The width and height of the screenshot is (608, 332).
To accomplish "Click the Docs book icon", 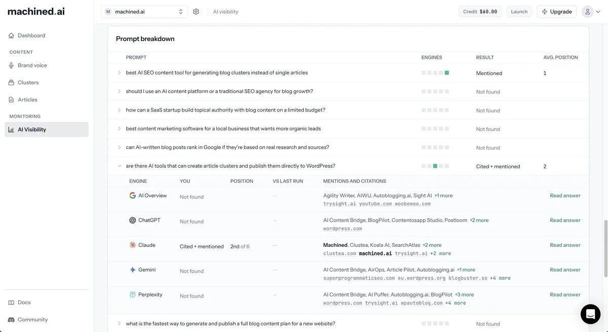I will (11, 303).
